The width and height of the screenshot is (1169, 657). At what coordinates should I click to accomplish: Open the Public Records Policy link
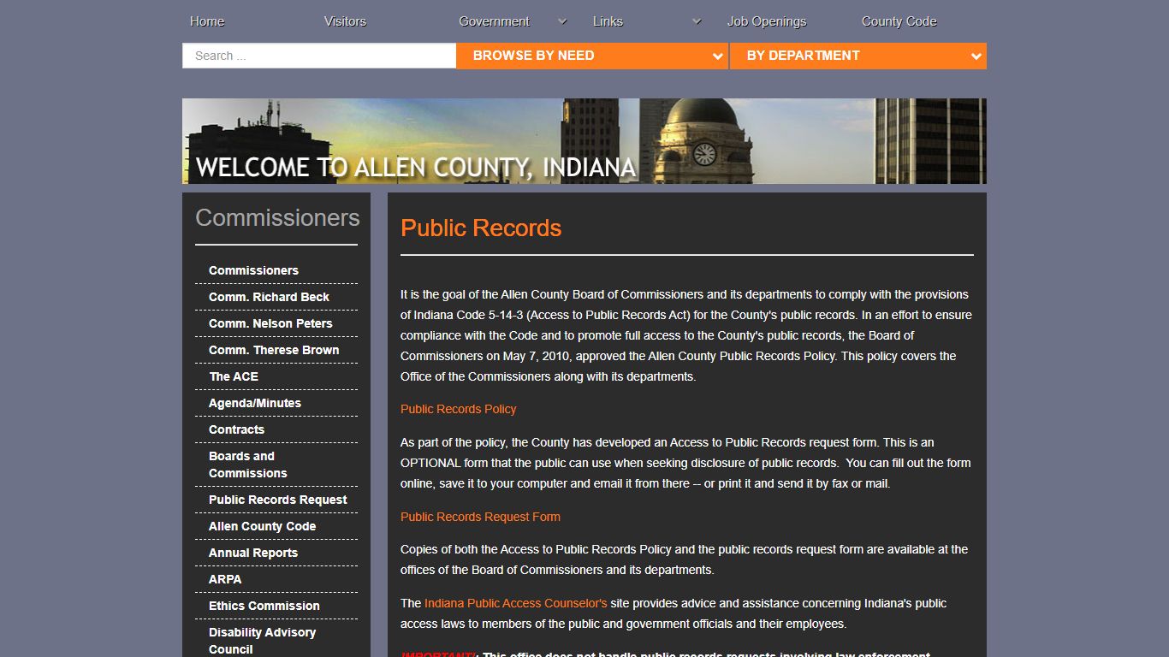(459, 409)
